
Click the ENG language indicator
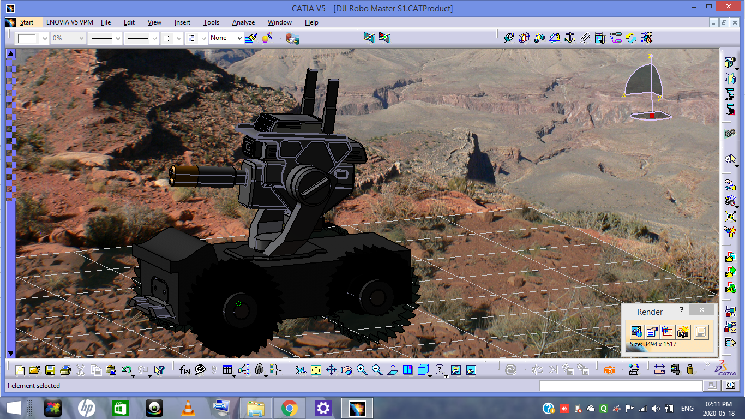(687, 408)
